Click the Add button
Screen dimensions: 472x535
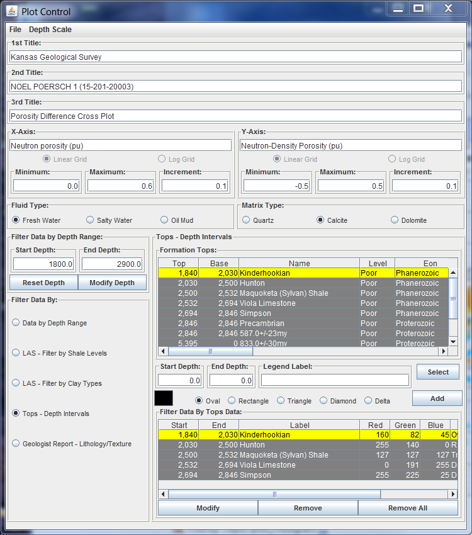pyautogui.click(x=437, y=398)
